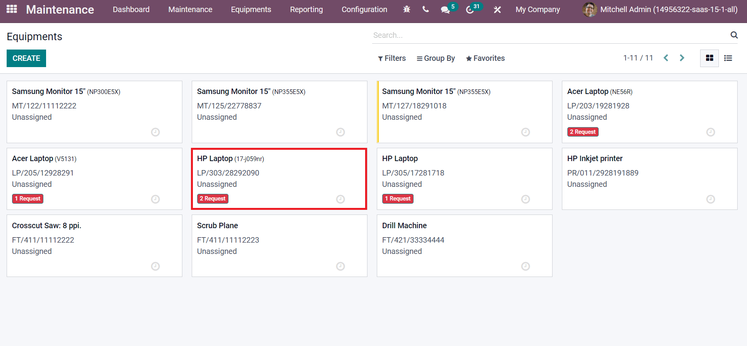Open the Equipments menu
747x346 pixels.
coord(251,9)
